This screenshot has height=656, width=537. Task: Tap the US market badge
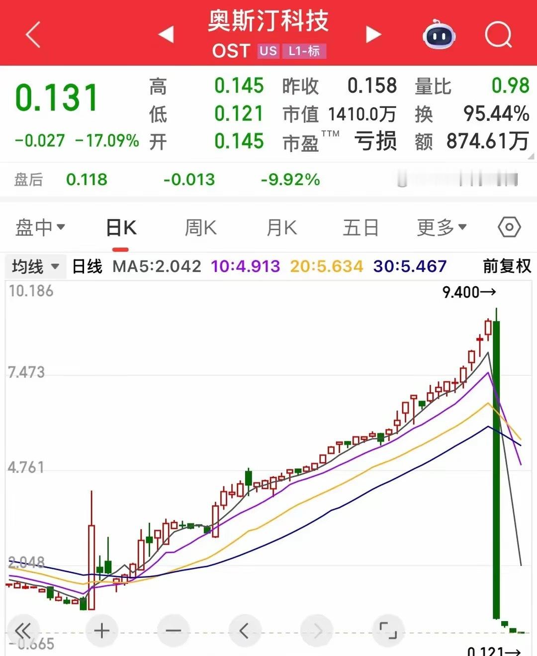point(268,51)
